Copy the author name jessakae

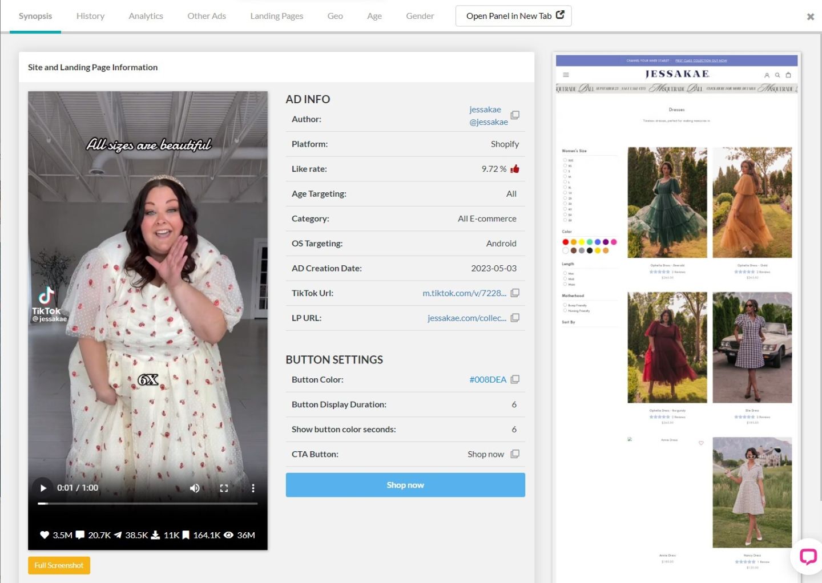515,115
